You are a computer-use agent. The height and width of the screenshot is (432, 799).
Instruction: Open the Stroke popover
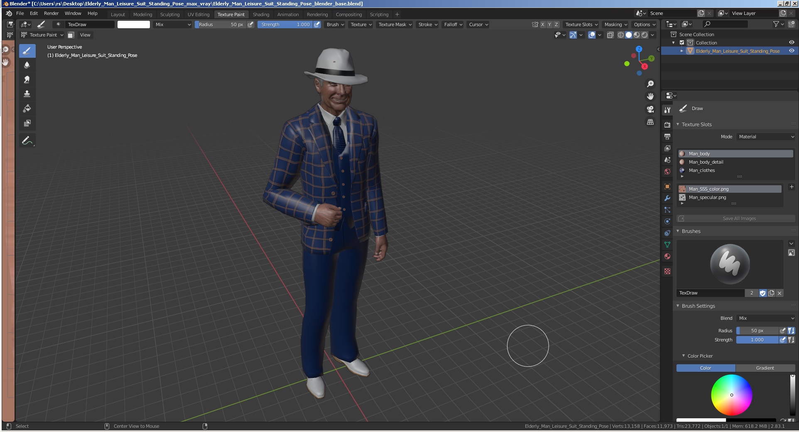pos(428,25)
